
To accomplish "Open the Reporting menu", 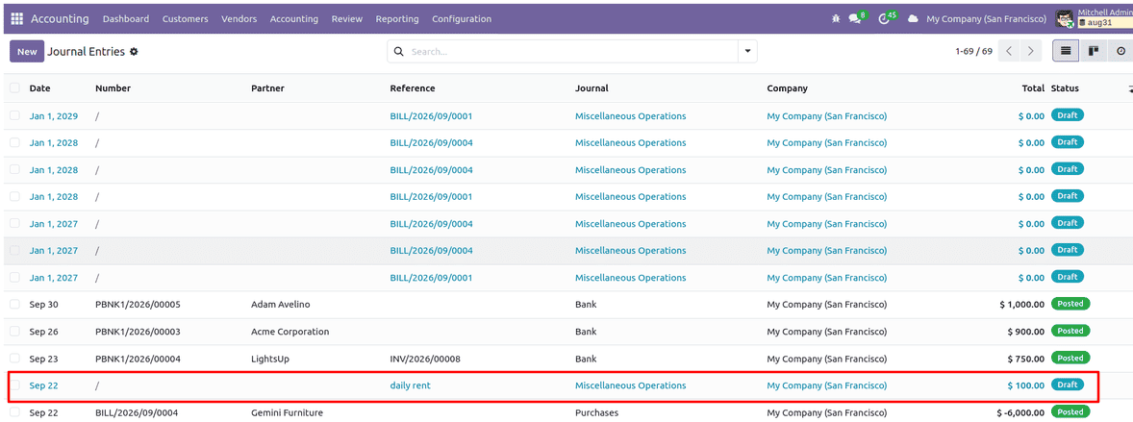I will tap(397, 19).
